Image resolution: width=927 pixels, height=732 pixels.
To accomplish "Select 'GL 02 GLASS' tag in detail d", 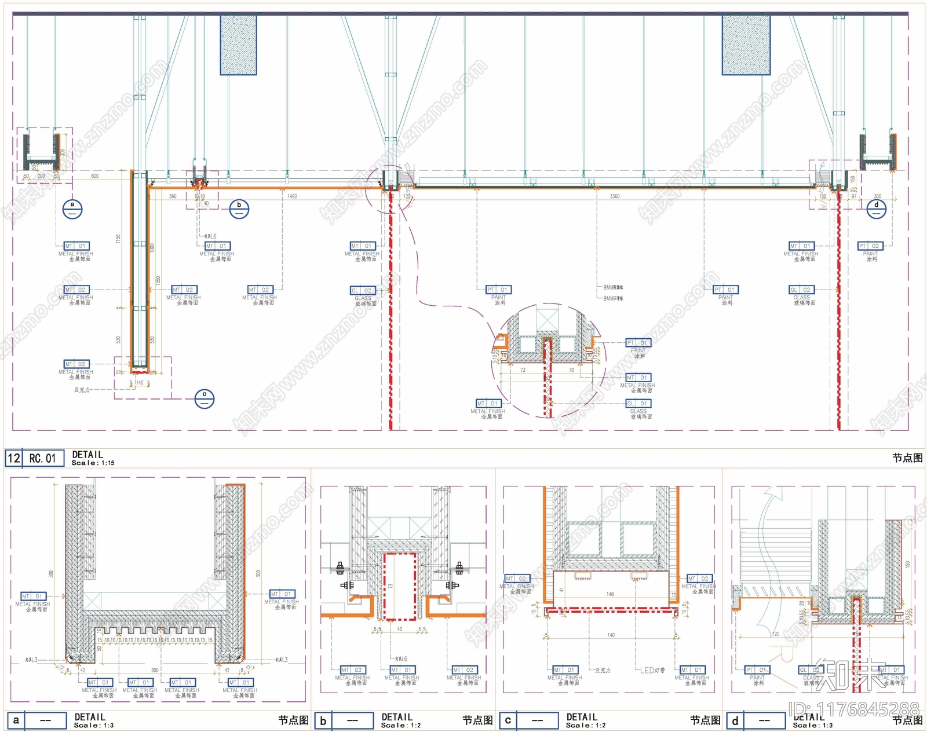I will (811, 675).
